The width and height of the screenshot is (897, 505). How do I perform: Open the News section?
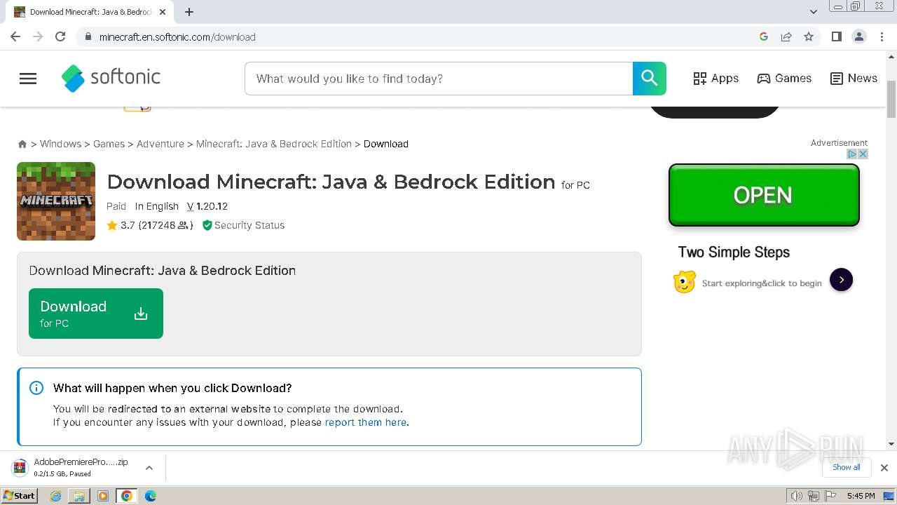coord(854,79)
